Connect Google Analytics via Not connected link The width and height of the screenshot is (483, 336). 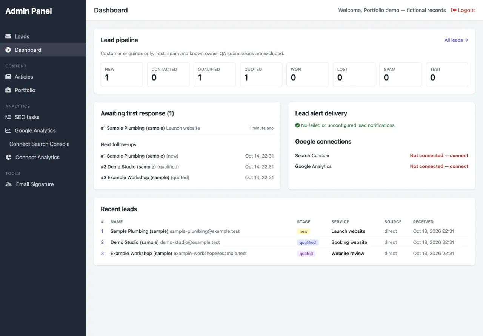coord(439,166)
